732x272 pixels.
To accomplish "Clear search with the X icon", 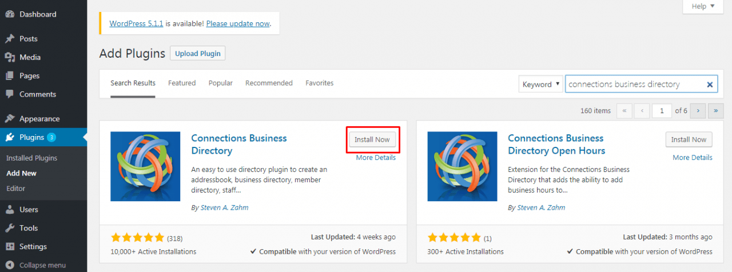I will (710, 85).
